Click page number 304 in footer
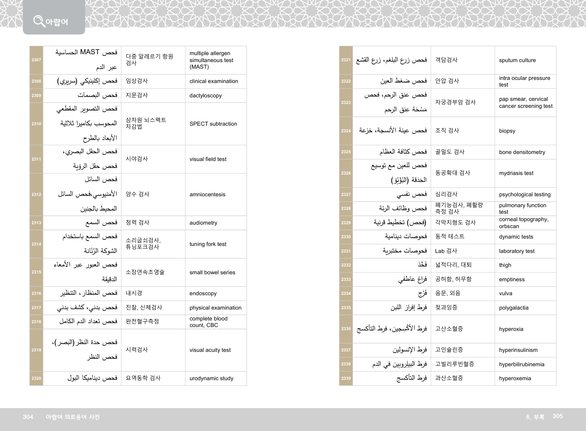Screen dimensions: 586x431 (28, 417)
